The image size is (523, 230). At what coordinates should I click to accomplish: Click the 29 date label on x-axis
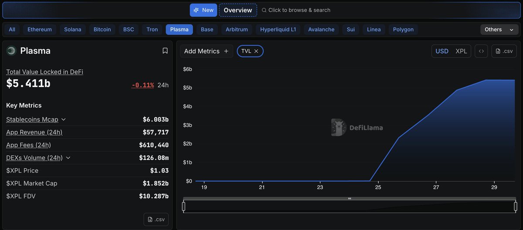point(494,187)
